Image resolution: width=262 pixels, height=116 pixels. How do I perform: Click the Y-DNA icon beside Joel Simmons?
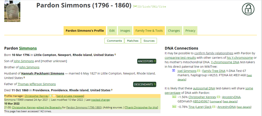point(173,71)
